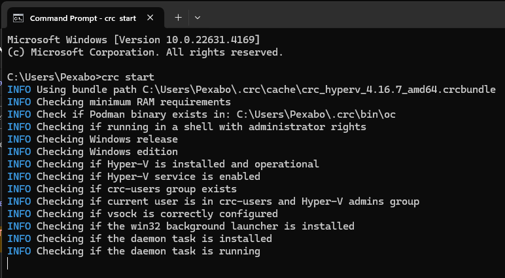Click the bundle path ending in amd64.crcbundle
Viewport: 505px width, 278px height.
pyautogui.click(x=319, y=90)
